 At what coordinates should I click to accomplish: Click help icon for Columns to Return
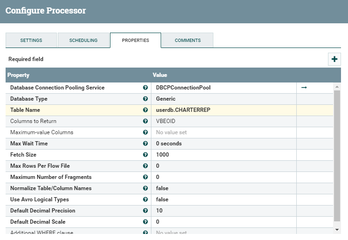coord(145,121)
